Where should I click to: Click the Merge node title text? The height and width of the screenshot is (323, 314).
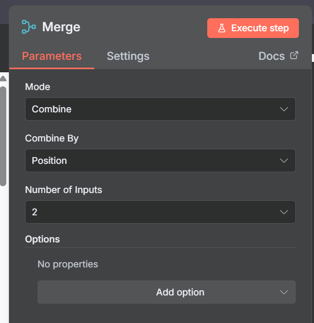(61, 27)
